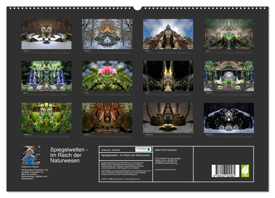The height and width of the screenshot is (198, 275).
Task: Click the calendar hanging notch at top
Action: pyautogui.click(x=137, y=8)
